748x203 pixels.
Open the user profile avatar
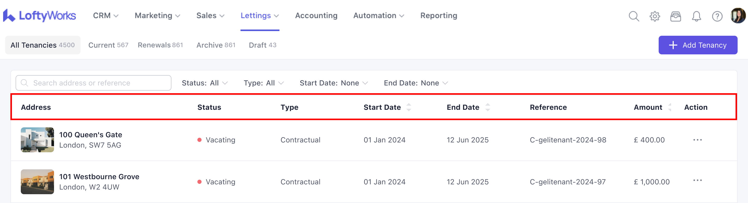pyautogui.click(x=737, y=16)
